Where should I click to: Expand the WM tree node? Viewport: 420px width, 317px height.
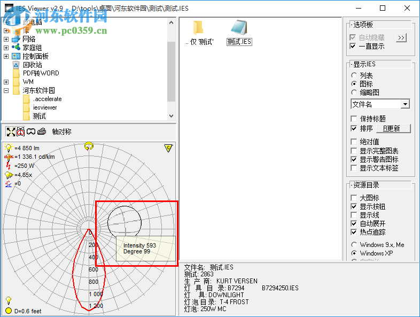[x=6, y=82]
